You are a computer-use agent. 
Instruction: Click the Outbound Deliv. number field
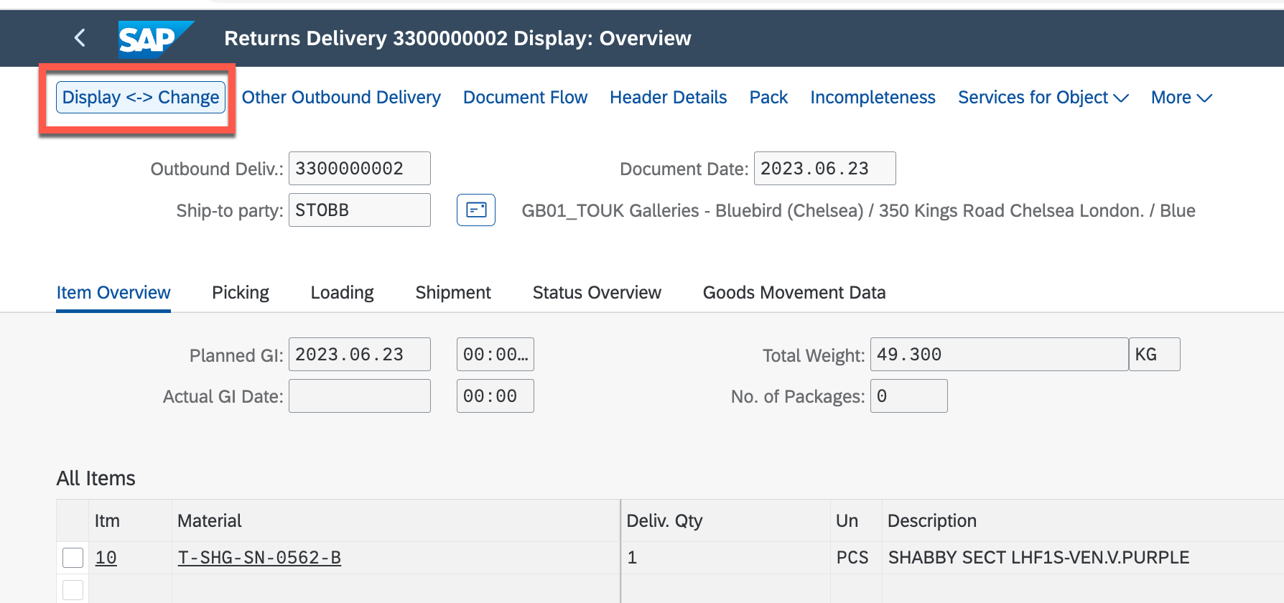(x=359, y=169)
